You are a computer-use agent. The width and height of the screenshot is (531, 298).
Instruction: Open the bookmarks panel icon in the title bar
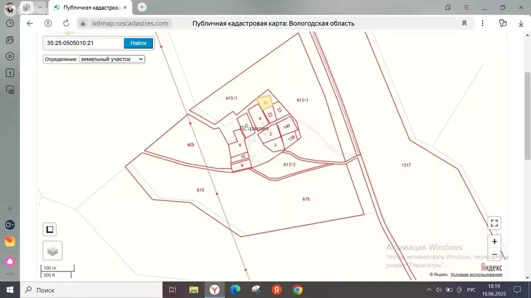tap(448, 7)
